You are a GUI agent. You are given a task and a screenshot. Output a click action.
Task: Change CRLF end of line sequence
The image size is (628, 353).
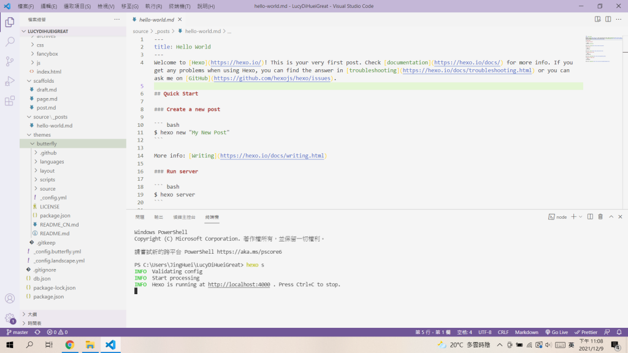pos(503,332)
